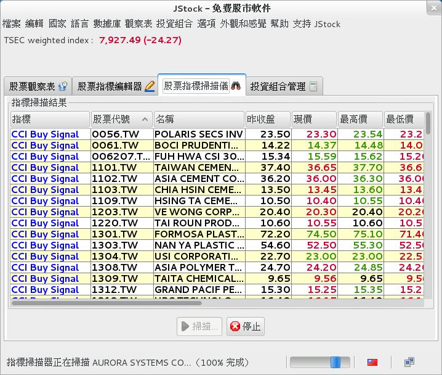Select the 1308.TW stock code cell

pos(122,268)
